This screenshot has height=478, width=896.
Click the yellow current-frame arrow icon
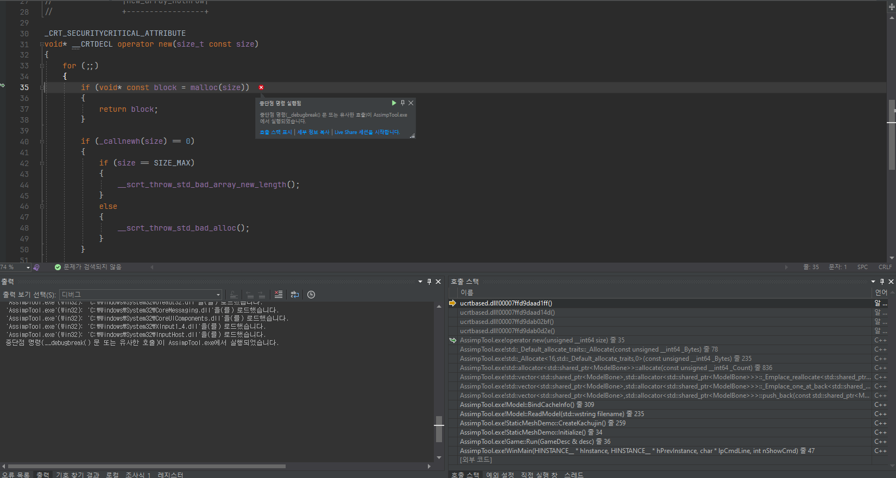453,303
